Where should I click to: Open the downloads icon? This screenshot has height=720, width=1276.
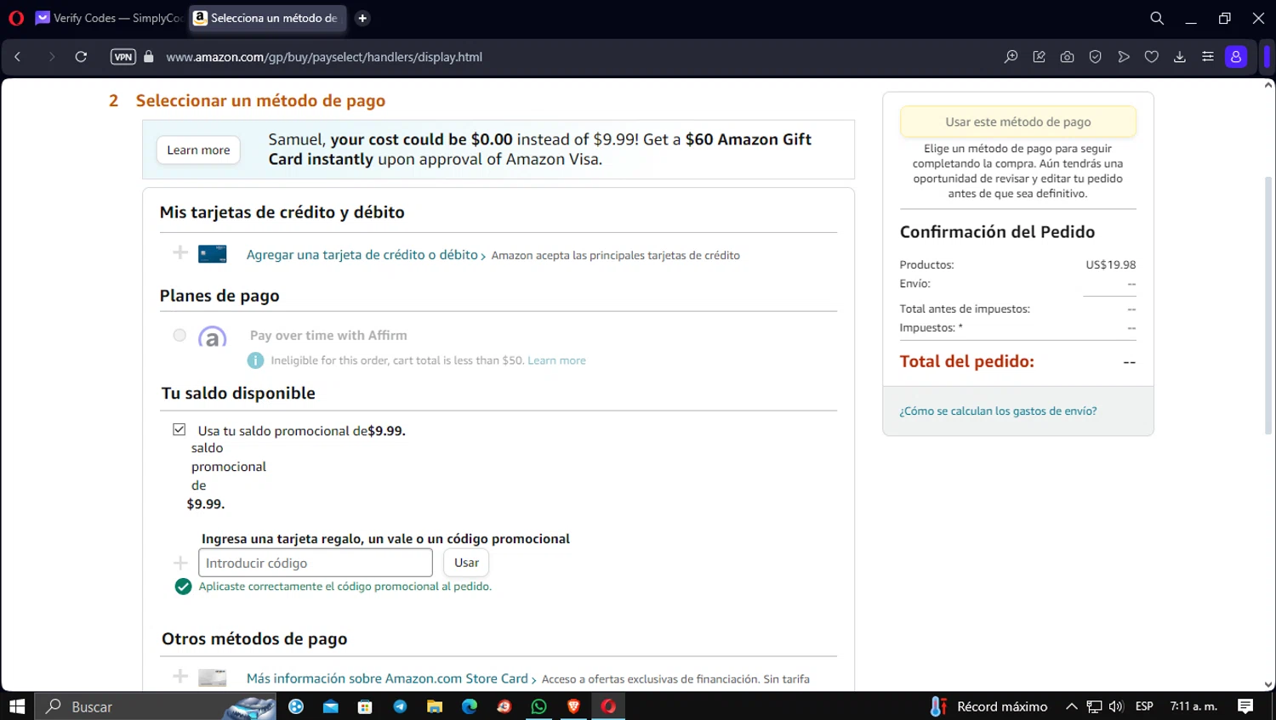pyautogui.click(x=1180, y=57)
